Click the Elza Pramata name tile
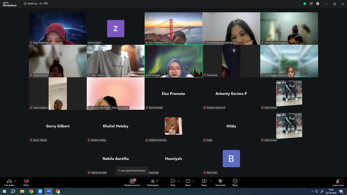 pyautogui.click(x=173, y=94)
